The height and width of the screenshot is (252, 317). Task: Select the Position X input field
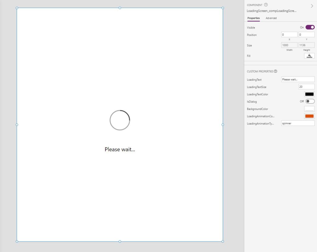coord(289,35)
